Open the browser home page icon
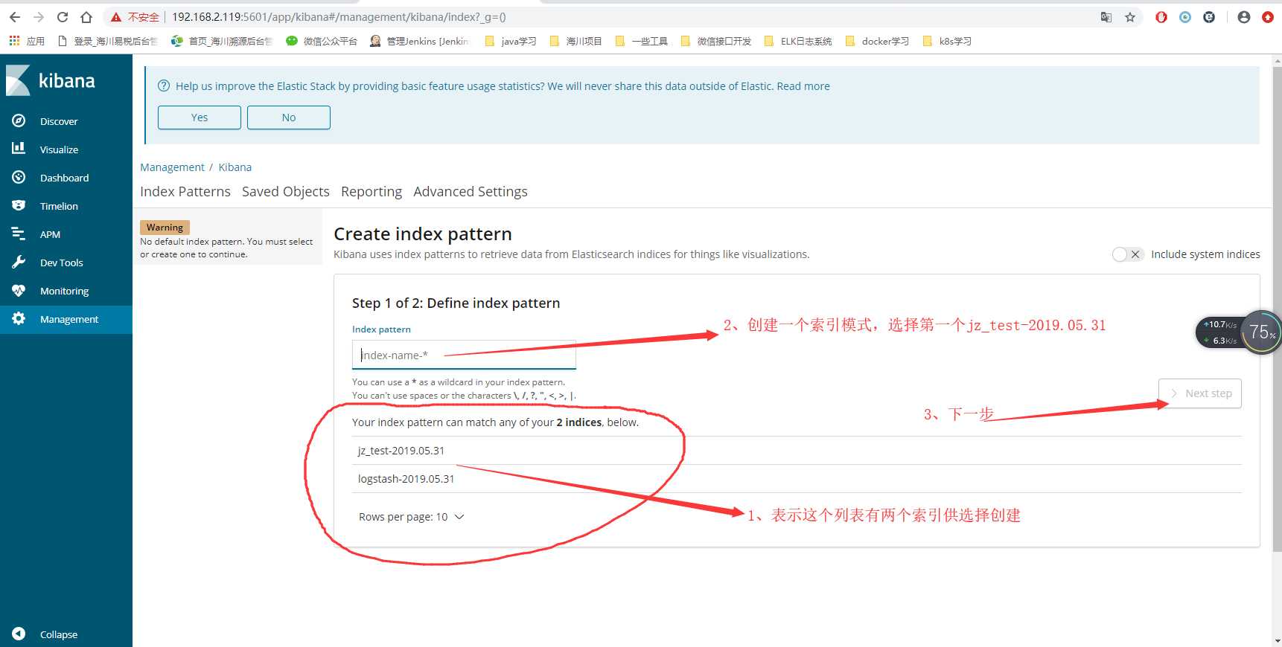The image size is (1282, 647). click(86, 17)
